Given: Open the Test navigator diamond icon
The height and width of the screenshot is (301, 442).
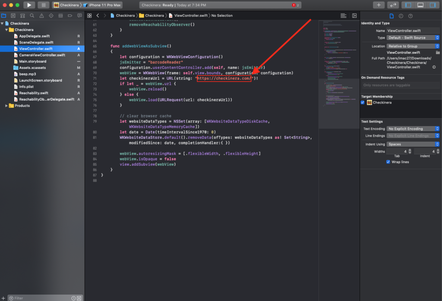Looking at the screenshot, I should click(51, 16).
